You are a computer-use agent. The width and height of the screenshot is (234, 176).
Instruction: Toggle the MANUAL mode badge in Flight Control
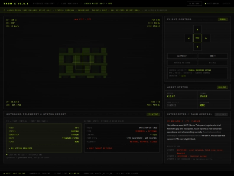coord(223,19)
